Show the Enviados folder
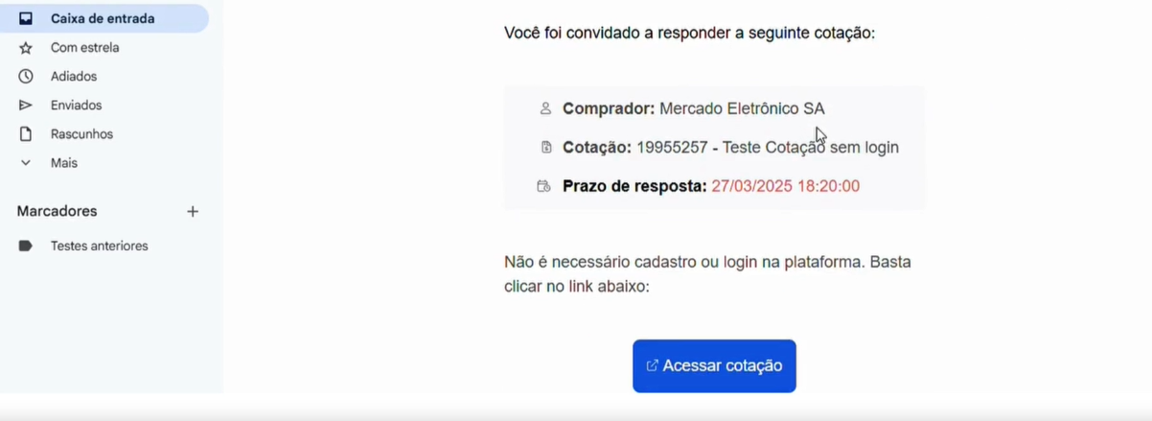Viewport: 1152px width, 421px height. point(76,105)
